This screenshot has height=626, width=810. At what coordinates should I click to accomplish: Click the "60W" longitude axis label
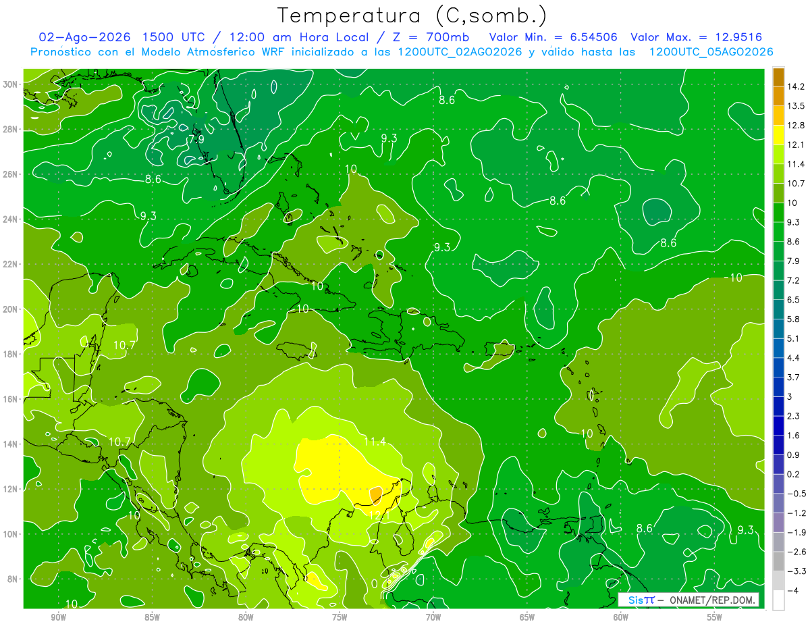click(621, 617)
